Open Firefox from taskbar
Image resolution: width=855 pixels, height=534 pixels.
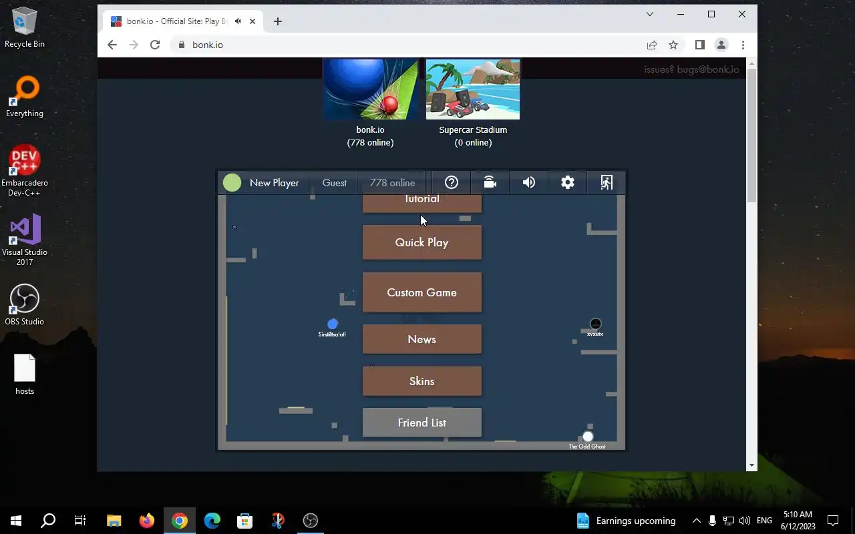tap(146, 521)
